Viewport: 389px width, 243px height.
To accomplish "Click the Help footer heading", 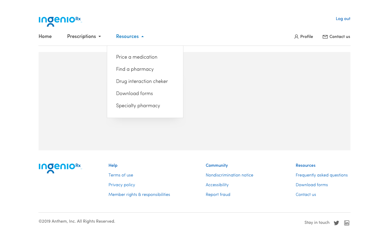I will pyautogui.click(x=113, y=166).
